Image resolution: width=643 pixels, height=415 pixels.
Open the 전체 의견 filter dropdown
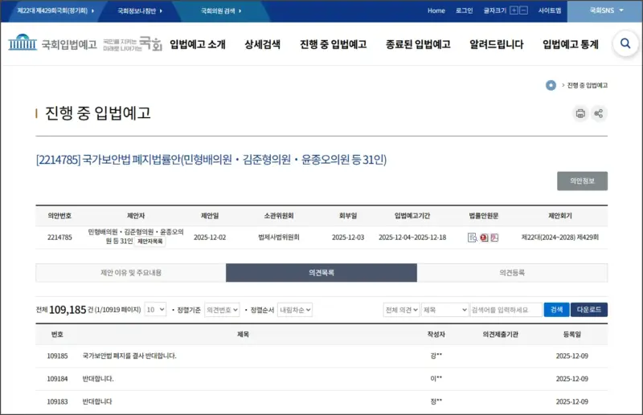click(401, 310)
